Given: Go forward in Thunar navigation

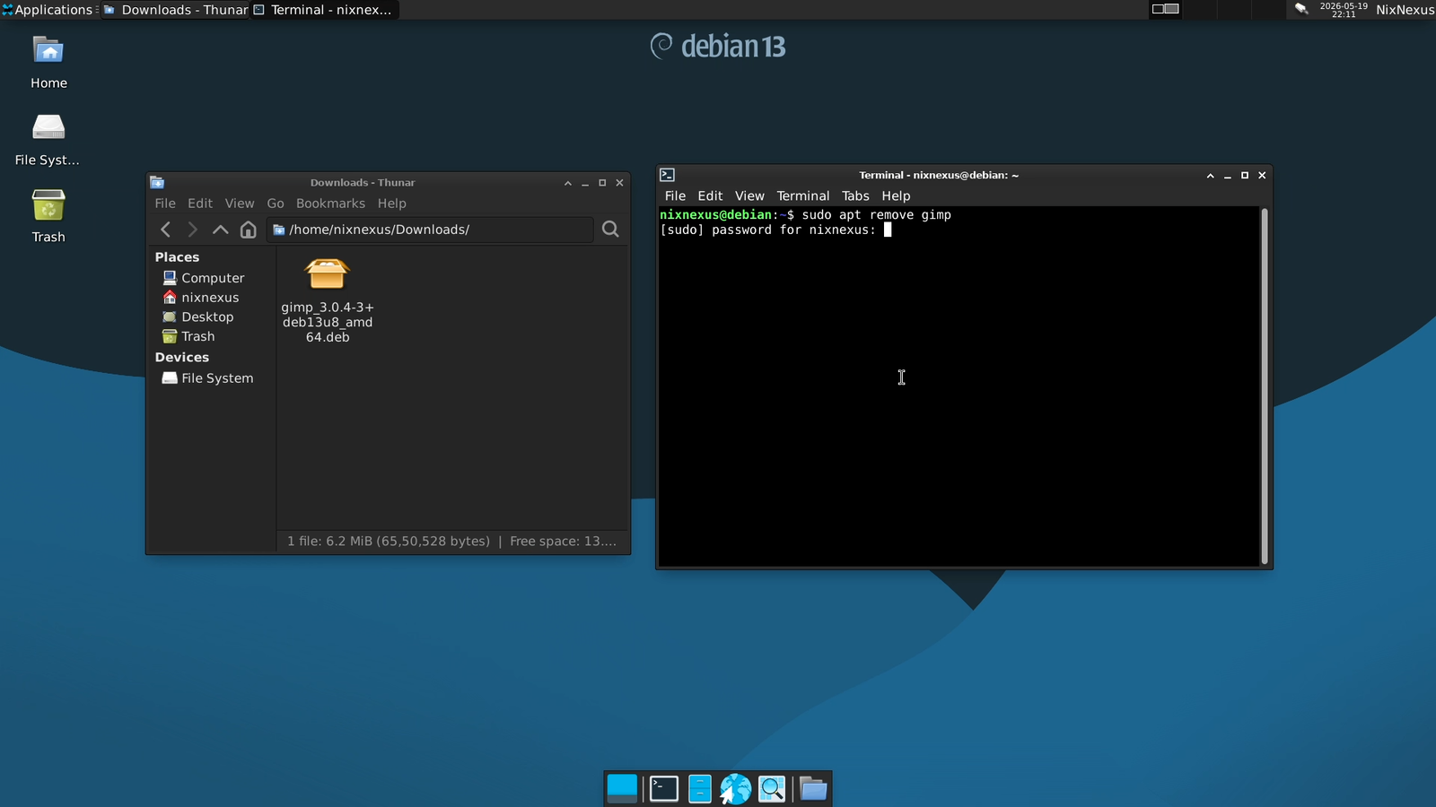Looking at the screenshot, I should coord(192,230).
